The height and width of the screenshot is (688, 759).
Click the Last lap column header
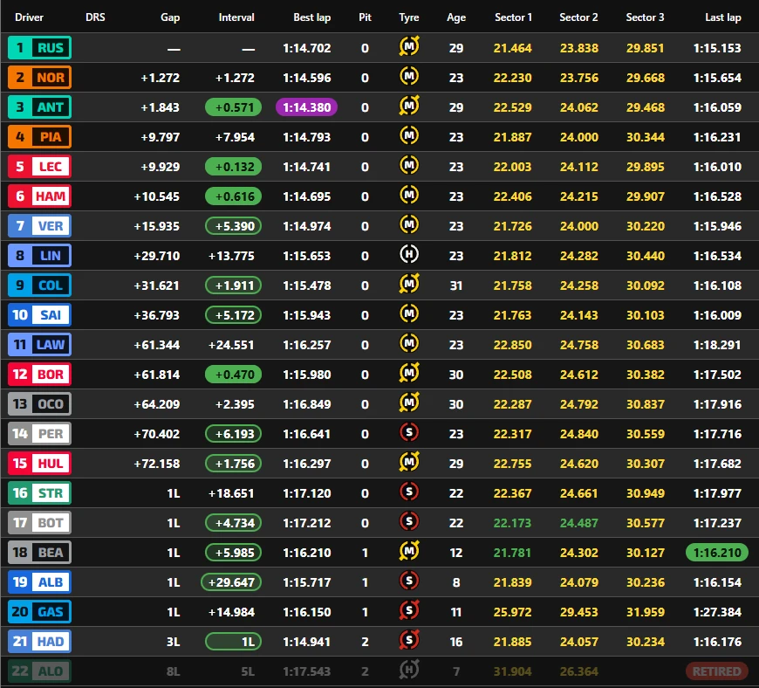pyautogui.click(x=722, y=17)
